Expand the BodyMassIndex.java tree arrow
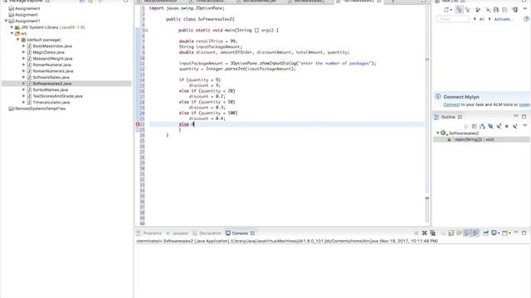The image size is (531, 298). pyautogui.click(x=24, y=46)
